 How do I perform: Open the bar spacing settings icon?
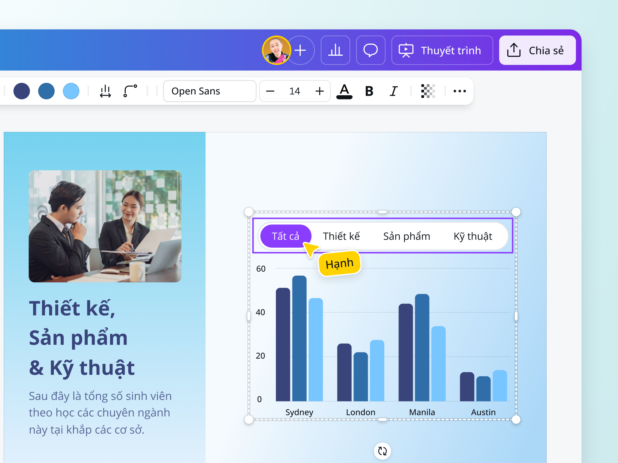click(105, 91)
